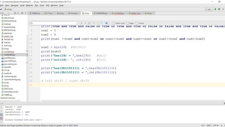Click the editor horizontal scrollbar
This screenshot has width=225, height=127.
point(133,101)
